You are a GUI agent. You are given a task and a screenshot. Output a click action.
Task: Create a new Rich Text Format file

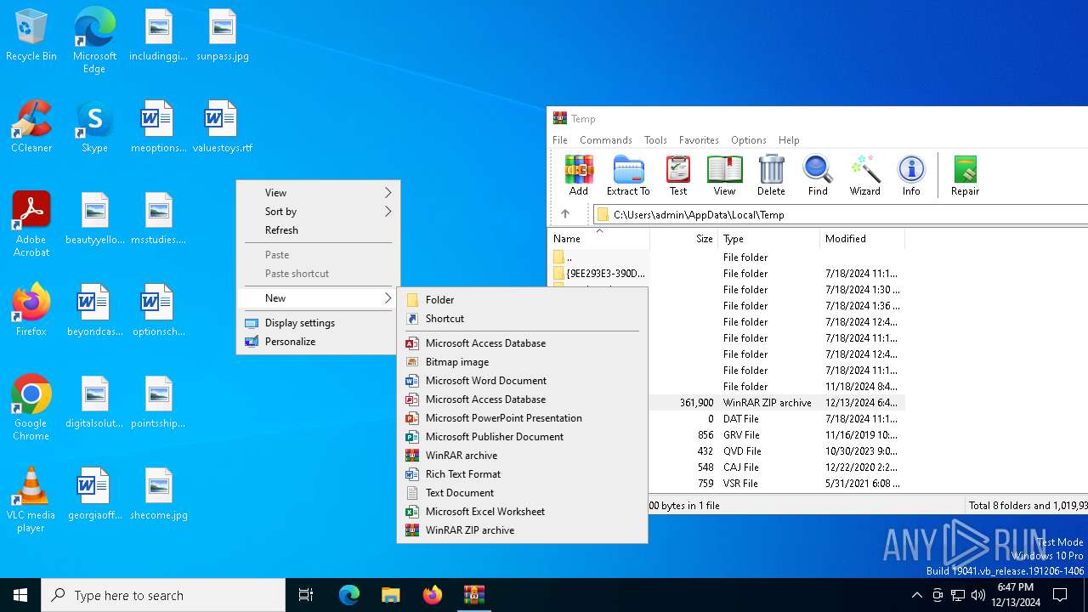[x=522, y=474]
